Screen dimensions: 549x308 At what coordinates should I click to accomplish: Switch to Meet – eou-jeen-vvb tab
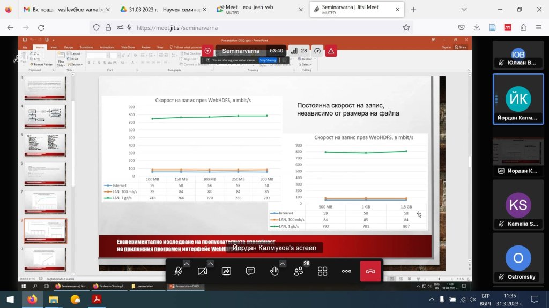[259, 10]
